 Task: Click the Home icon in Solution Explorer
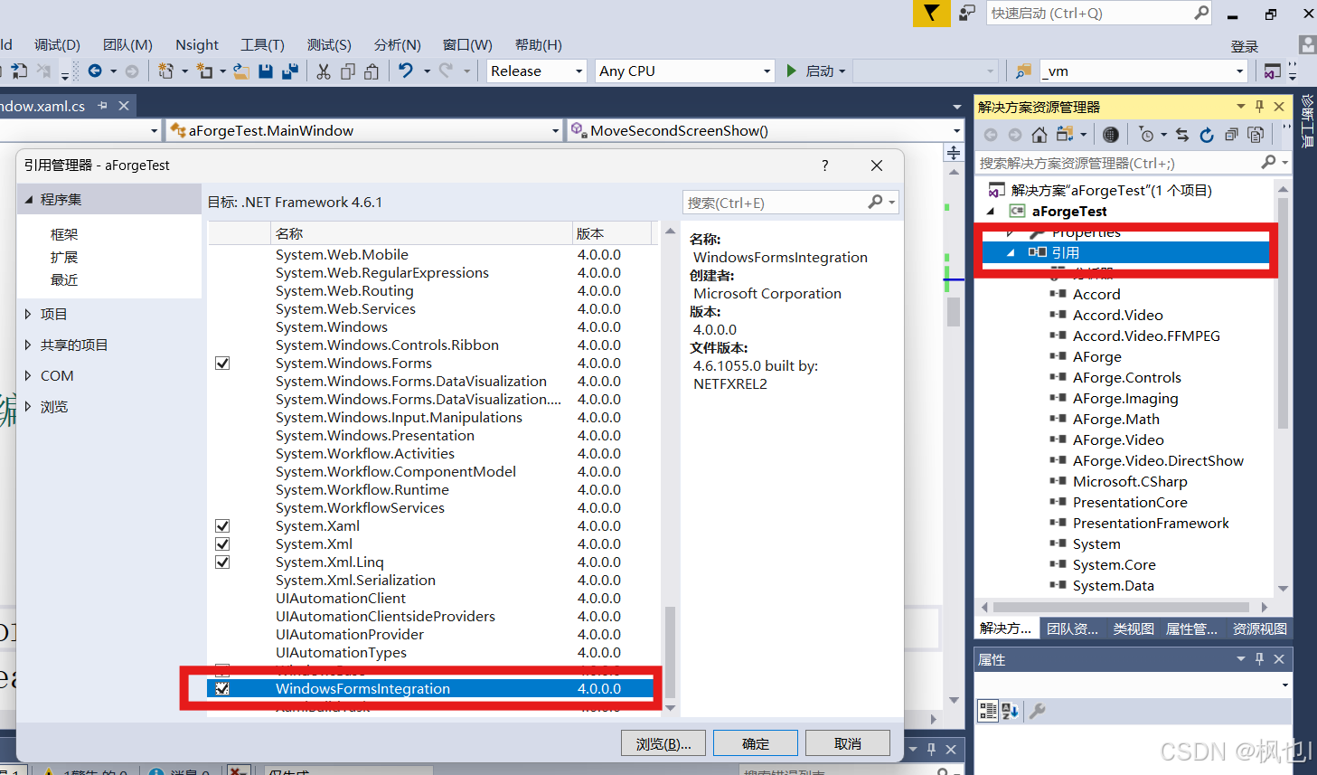click(1039, 135)
